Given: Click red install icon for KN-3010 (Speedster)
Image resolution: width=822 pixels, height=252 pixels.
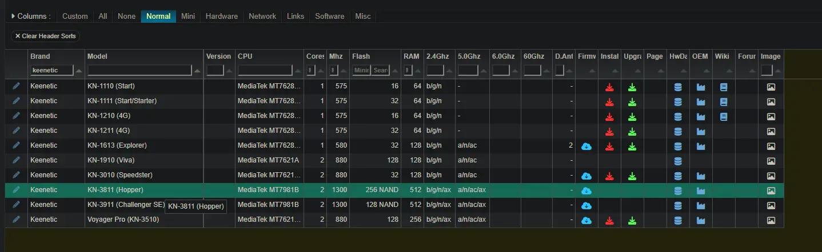Looking at the screenshot, I should click(609, 176).
